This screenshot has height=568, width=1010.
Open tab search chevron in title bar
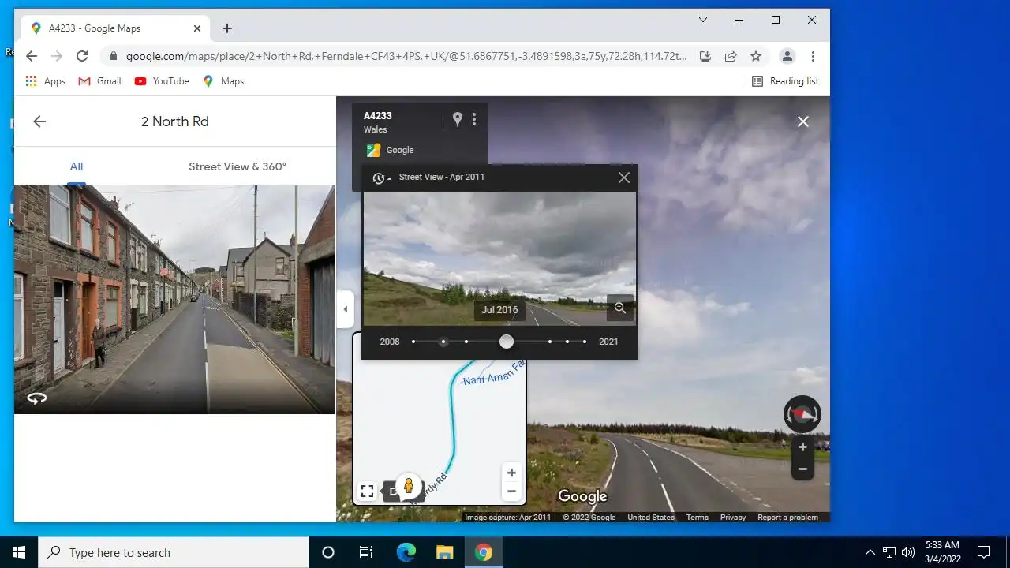[703, 20]
